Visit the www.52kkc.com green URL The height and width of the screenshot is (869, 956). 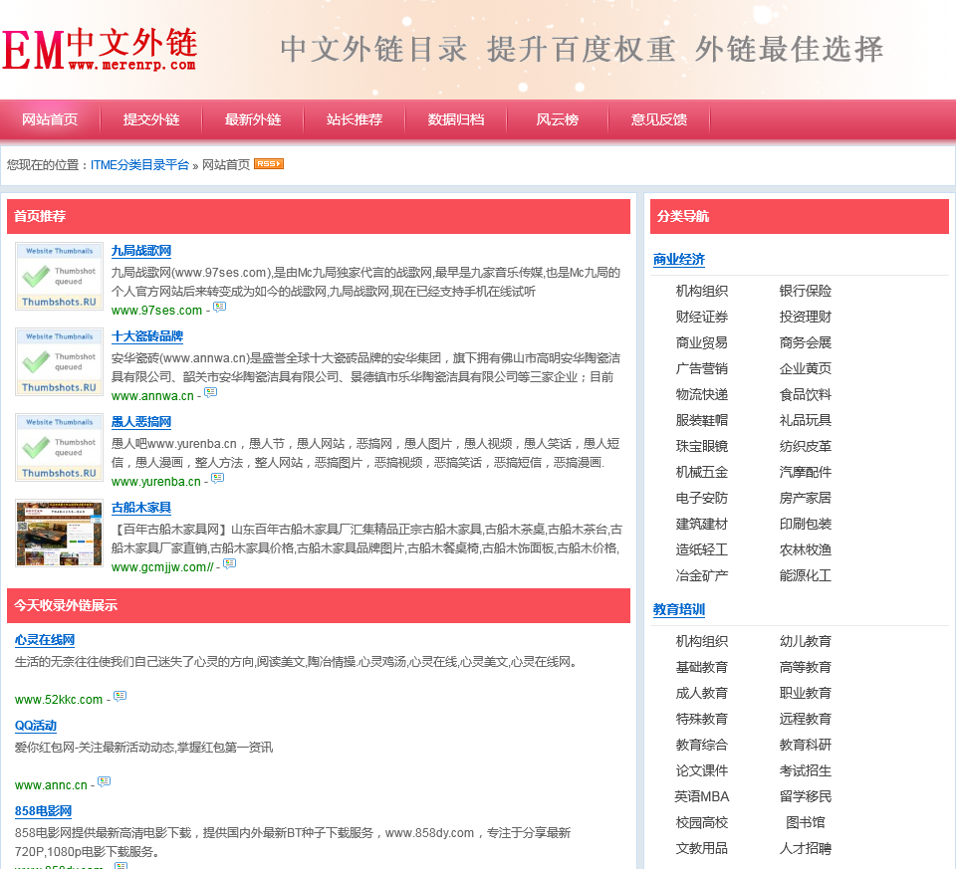59,700
